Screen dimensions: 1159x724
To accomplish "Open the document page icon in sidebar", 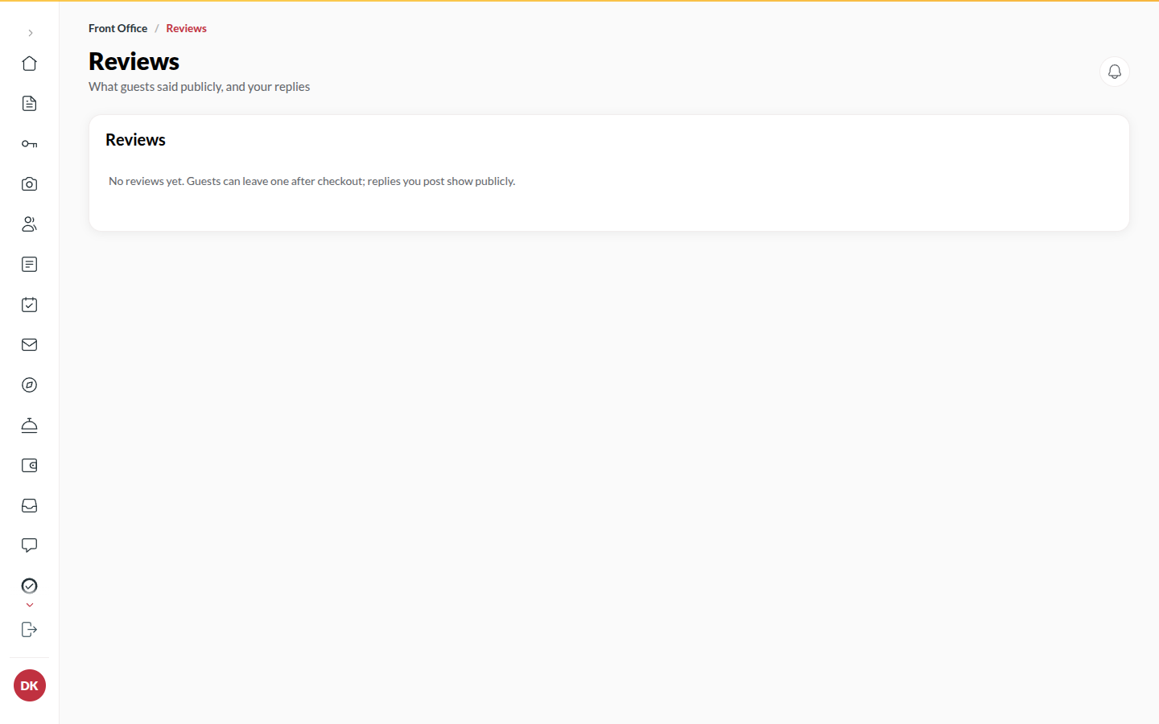I will [x=30, y=104].
